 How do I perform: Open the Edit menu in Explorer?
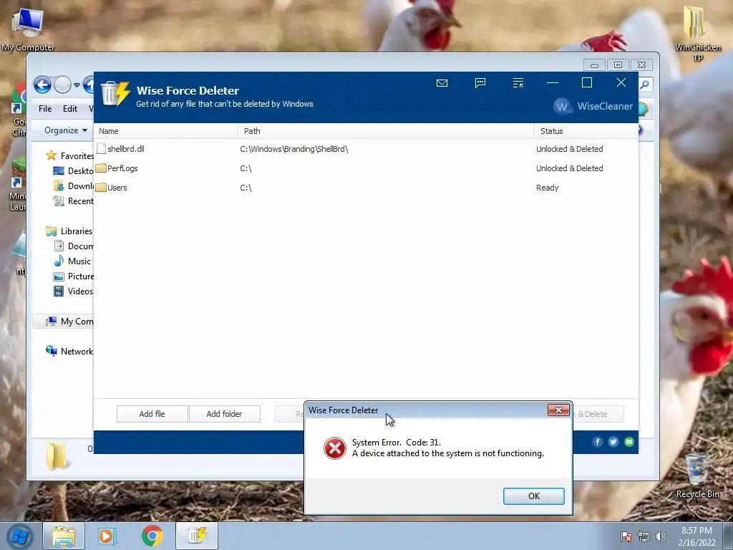tap(70, 109)
